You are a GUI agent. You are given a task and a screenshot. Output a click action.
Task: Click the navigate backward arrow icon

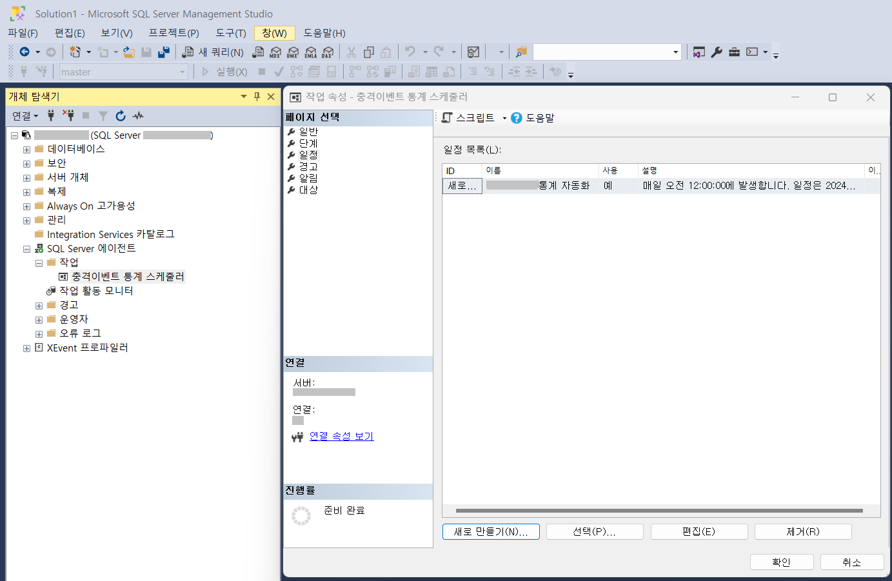point(25,52)
